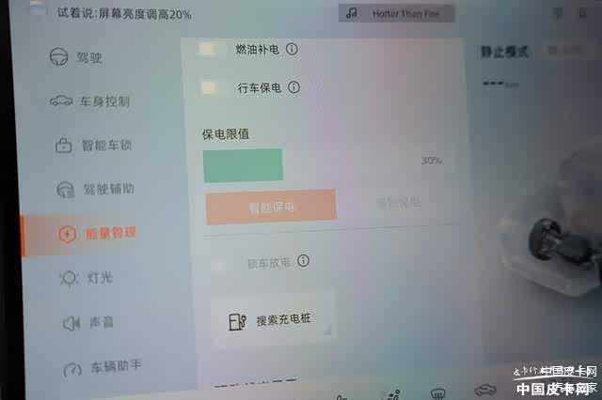Toggle the 锁车放电 switch
The image size is (602, 400).
click(223, 265)
